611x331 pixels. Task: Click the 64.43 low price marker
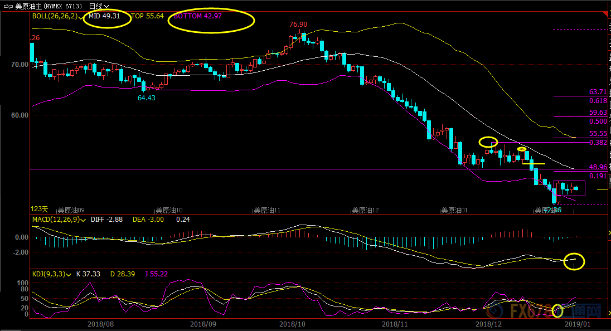click(147, 98)
